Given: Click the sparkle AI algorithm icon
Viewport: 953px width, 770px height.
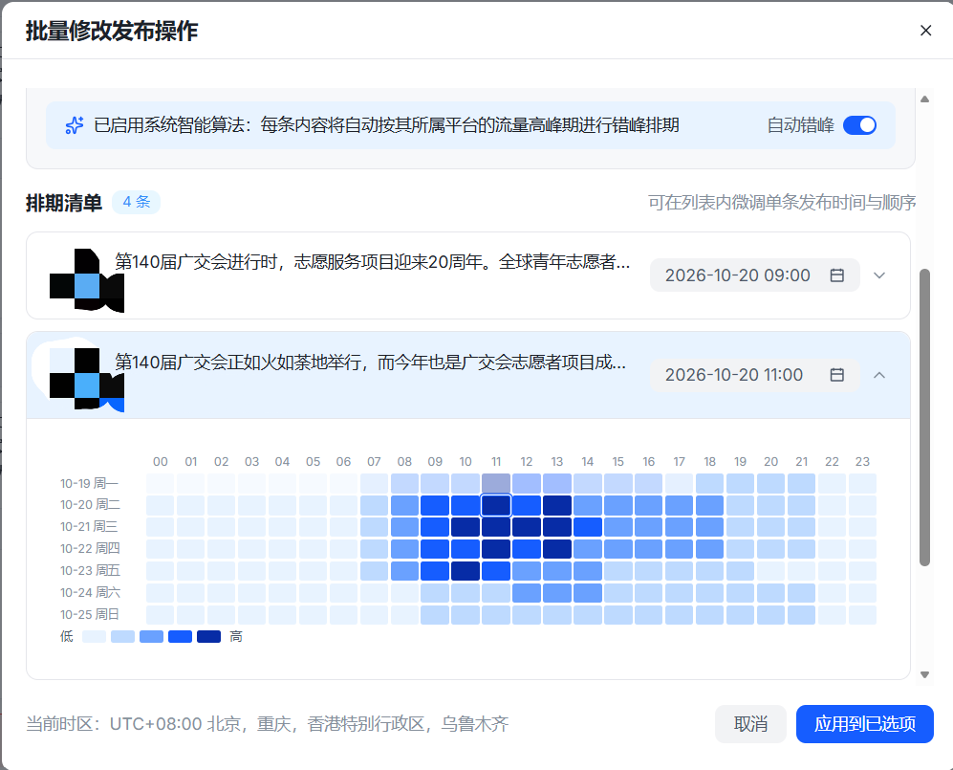Looking at the screenshot, I should [75, 125].
